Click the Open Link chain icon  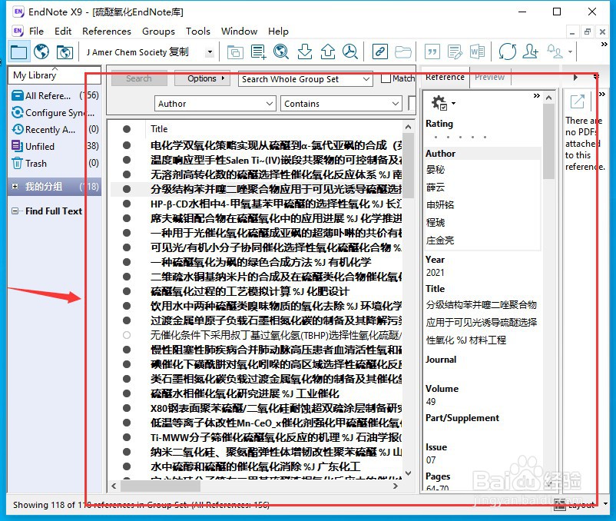coord(380,51)
